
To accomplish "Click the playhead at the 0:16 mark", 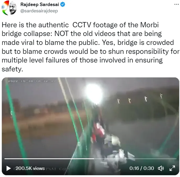I will point(94,159).
